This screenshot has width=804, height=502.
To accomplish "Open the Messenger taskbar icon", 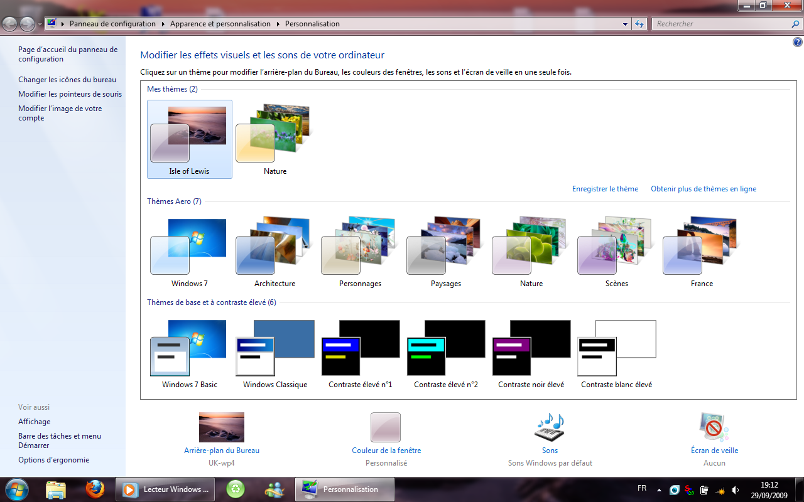I will pos(274,489).
